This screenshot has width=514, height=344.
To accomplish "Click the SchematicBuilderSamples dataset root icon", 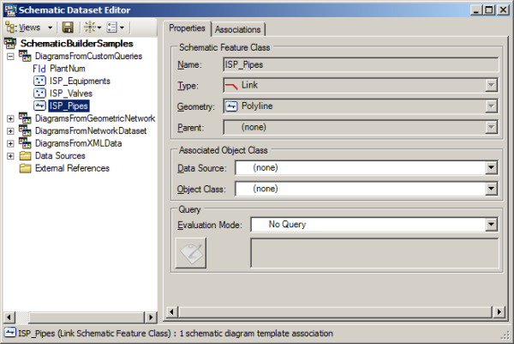I will click(10, 44).
